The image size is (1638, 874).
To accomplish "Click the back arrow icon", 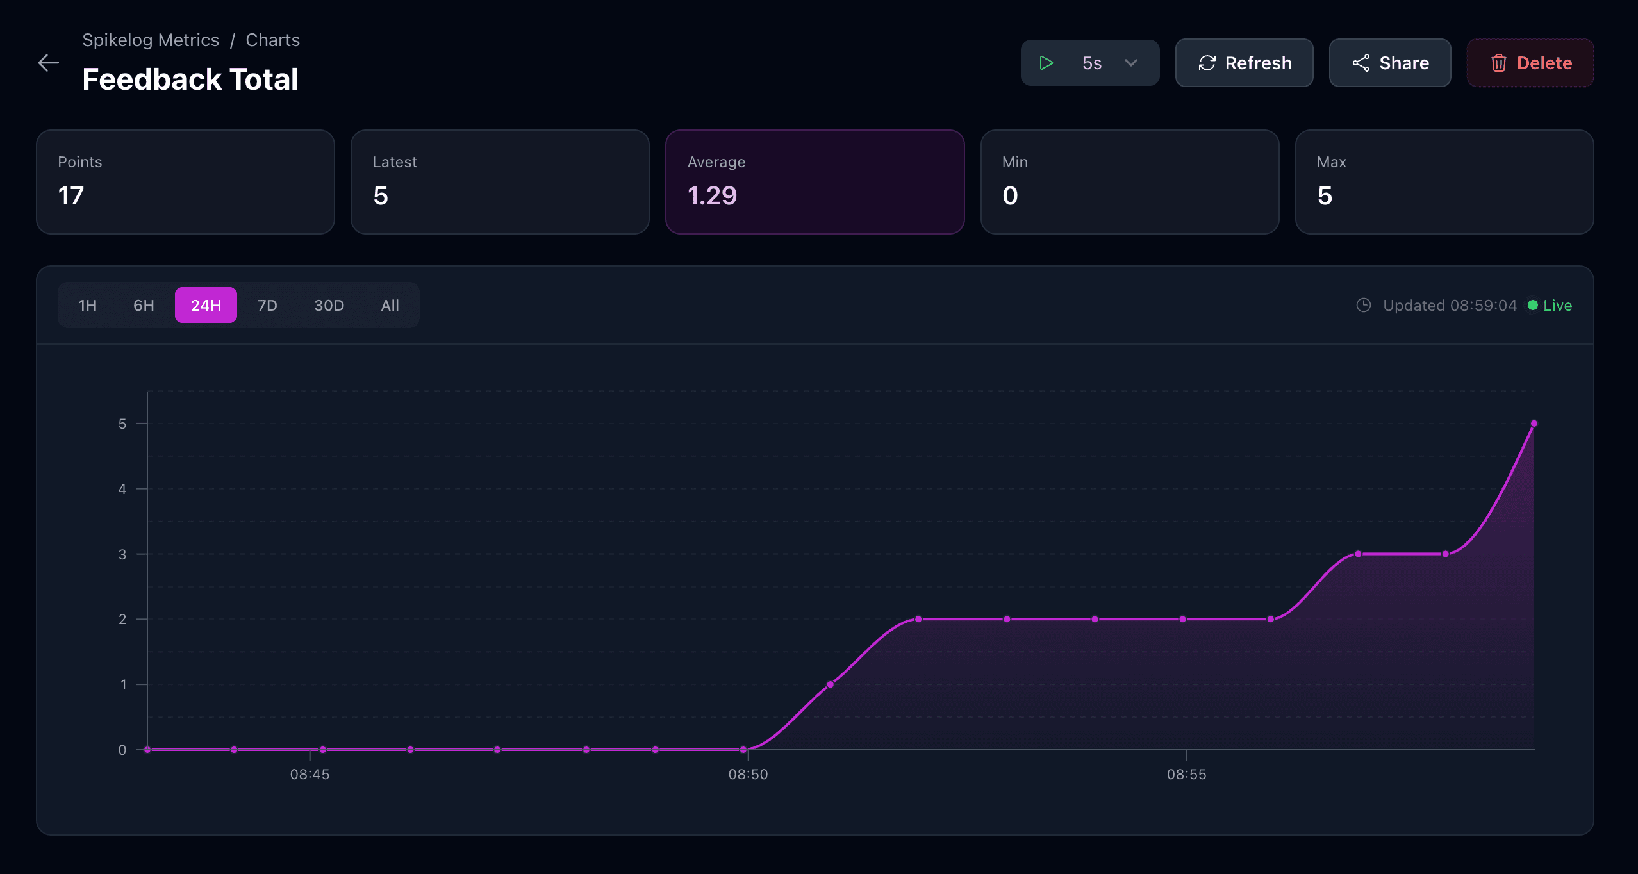I will click(x=49, y=62).
